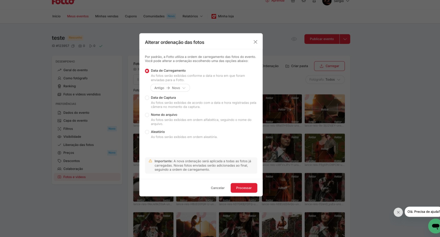The width and height of the screenshot is (440, 237).
Task: Open Minhas vendas navigation tab
Action: pos(107,16)
